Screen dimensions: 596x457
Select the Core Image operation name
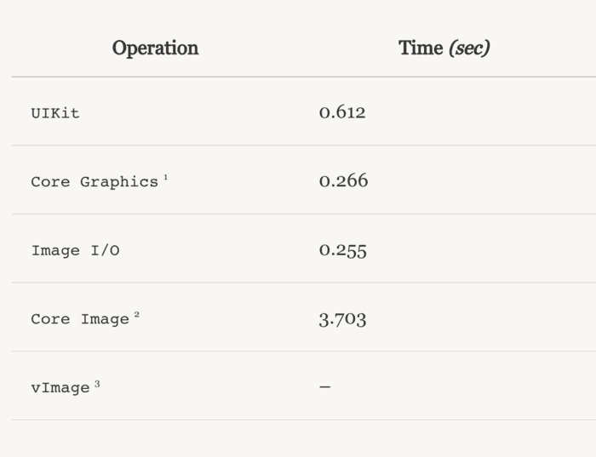tap(80, 320)
